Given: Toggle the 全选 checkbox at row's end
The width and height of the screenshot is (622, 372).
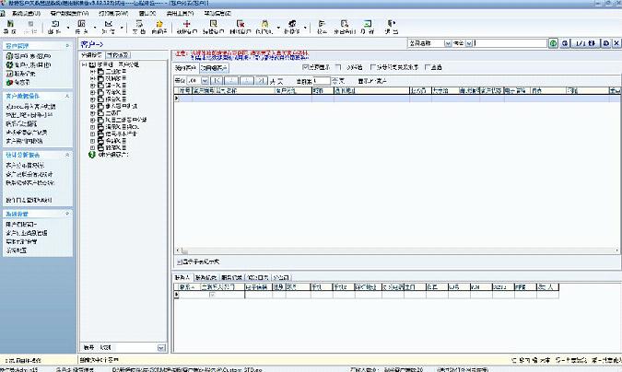Looking at the screenshot, I should pyautogui.click(x=428, y=67).
